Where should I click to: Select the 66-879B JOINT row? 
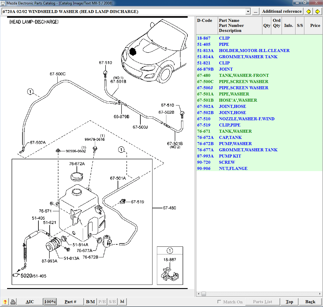click(259, 69)
